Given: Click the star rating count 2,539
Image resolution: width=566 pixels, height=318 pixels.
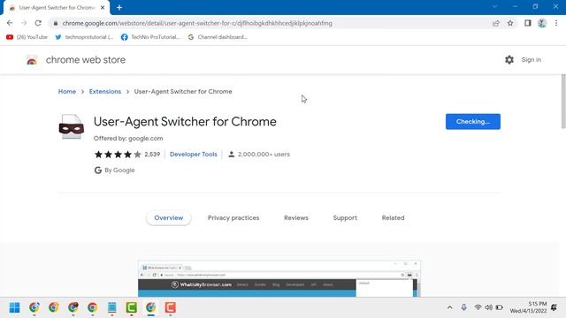Looking at the screenshot, I should [152, 155].
